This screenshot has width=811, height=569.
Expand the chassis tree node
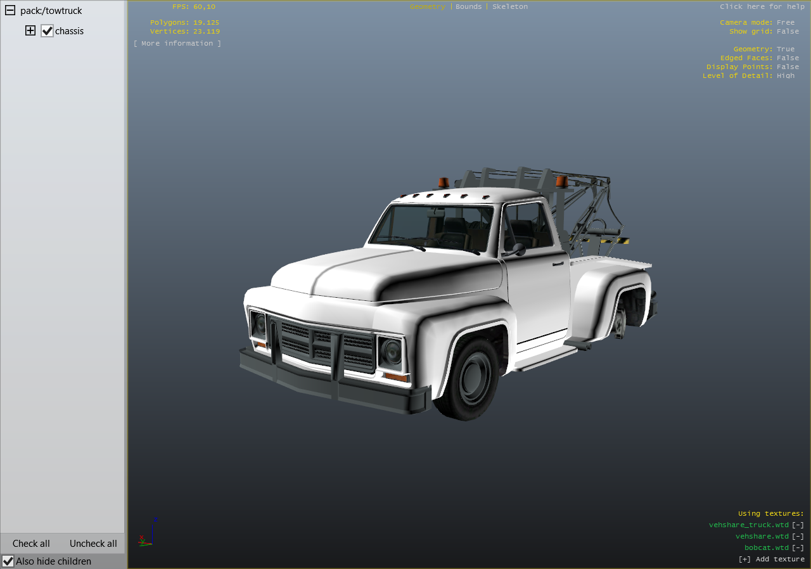30,30
